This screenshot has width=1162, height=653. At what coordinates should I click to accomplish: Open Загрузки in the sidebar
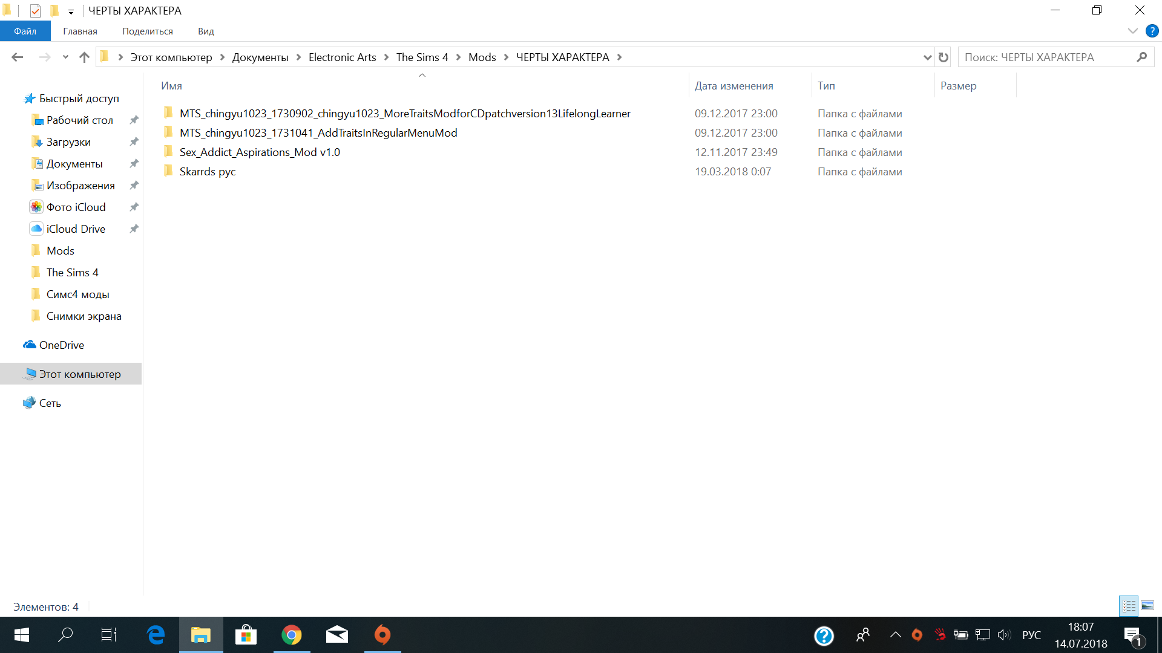point(68,142)
